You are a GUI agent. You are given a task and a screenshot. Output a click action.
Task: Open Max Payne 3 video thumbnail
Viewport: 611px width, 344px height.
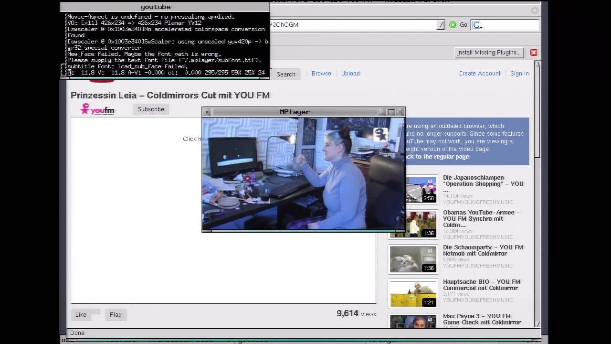click(413, 321)
